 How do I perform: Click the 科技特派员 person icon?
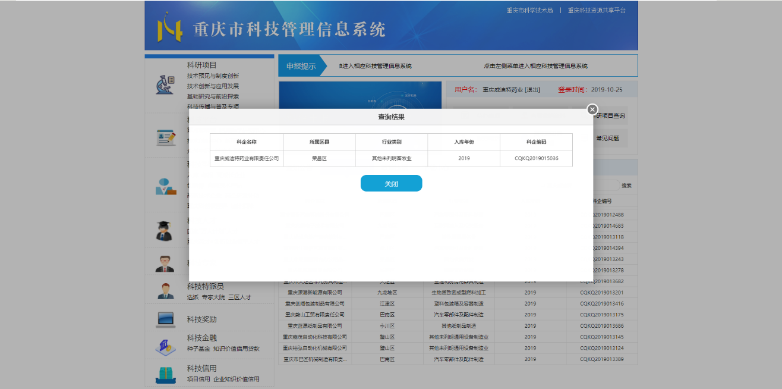tap(166, 291)
